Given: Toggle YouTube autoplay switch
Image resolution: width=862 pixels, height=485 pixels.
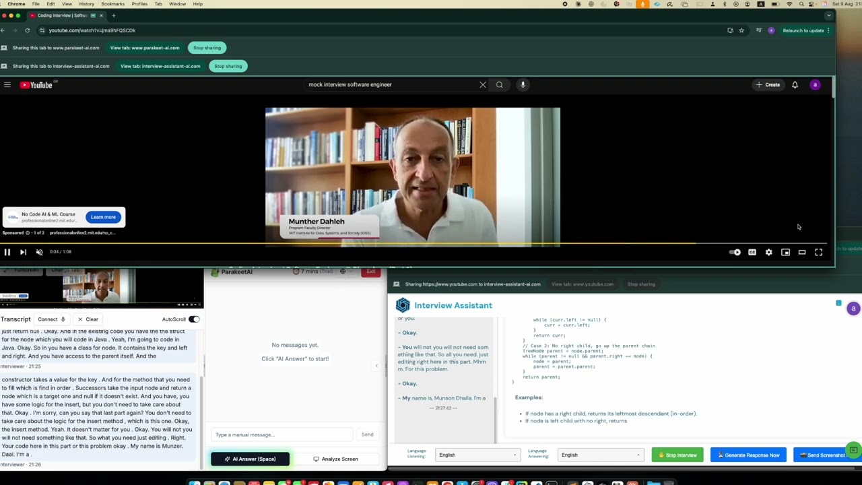Looking at the screenshot, I should (735, 253).
